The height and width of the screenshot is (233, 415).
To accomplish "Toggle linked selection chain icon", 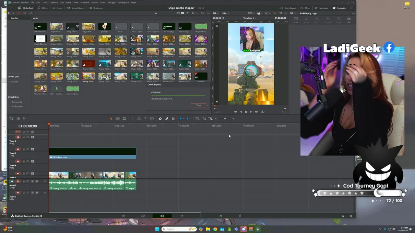I will coord(167,119).
